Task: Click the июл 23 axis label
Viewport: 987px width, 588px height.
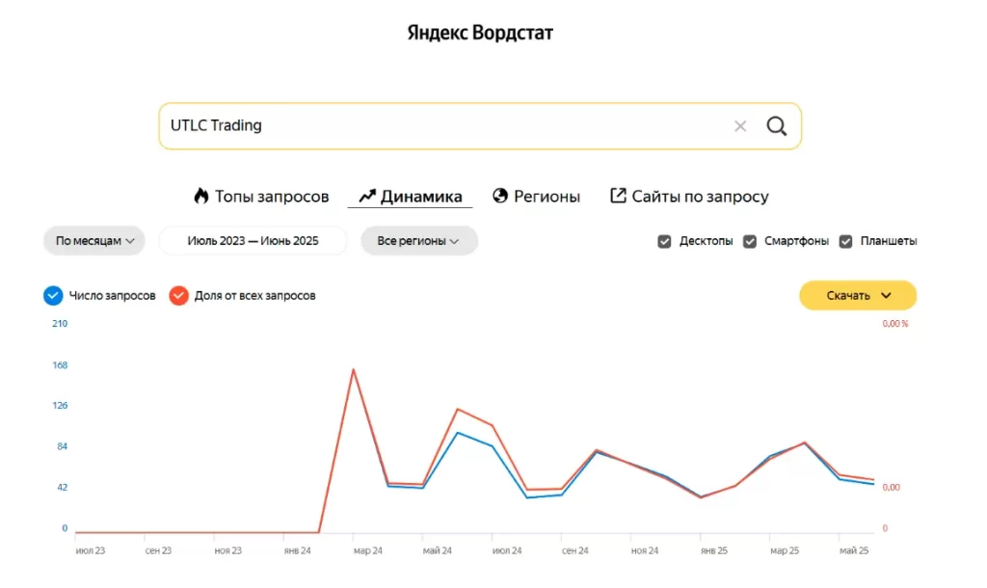Action: (90, 550)
